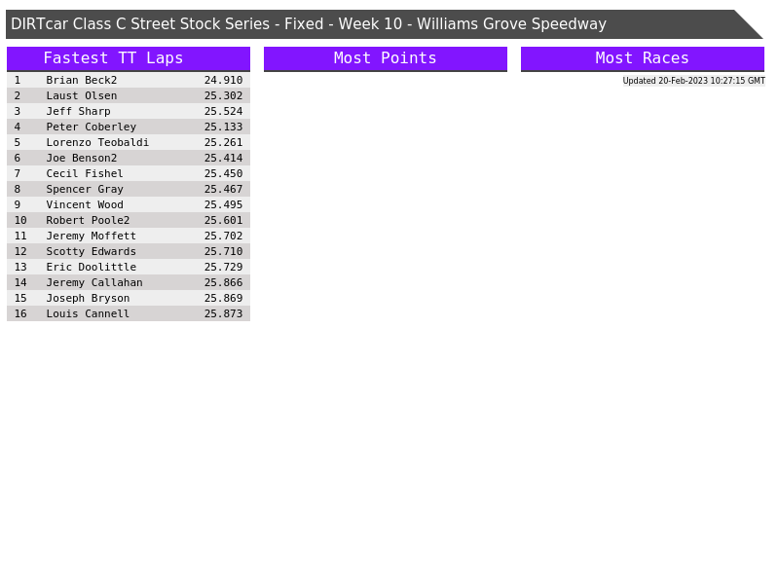The width and height of the screenshot is (779, 584).
Task: Select Joe Benson2 in the table
Action: click(x=82, y=159)
